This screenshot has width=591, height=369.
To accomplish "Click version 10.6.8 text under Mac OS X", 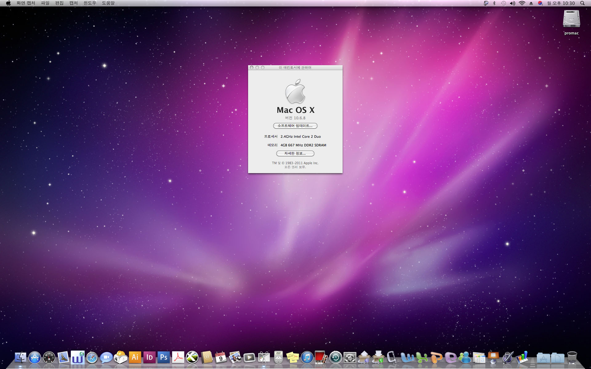I will tap(295, 118).
